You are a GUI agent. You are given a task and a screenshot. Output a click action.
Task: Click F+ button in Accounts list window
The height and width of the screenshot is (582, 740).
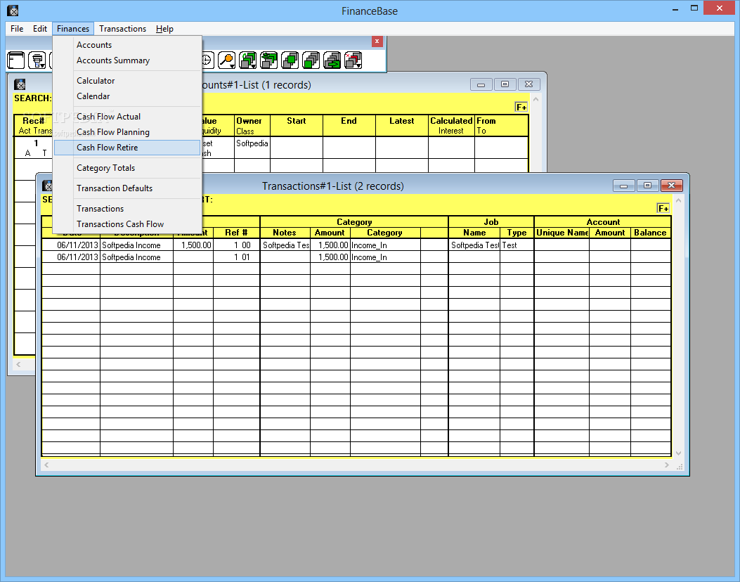pos(521,107)
